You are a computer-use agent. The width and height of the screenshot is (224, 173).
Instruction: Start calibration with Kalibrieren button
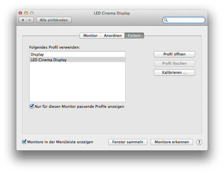174,72
